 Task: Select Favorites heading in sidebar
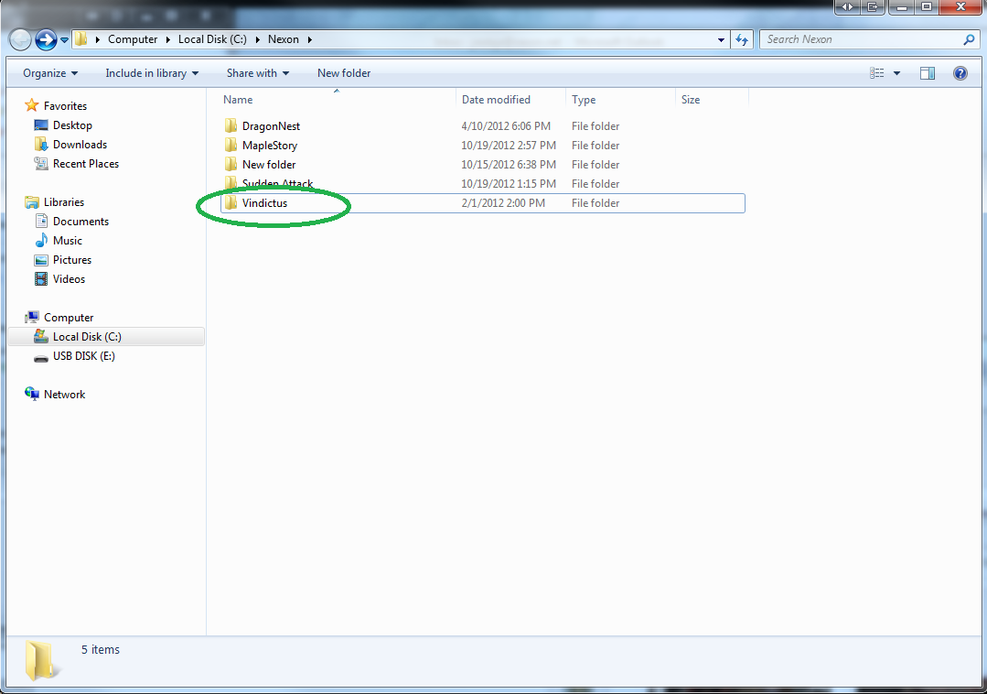pyautogui.click(x=66, y=106)
